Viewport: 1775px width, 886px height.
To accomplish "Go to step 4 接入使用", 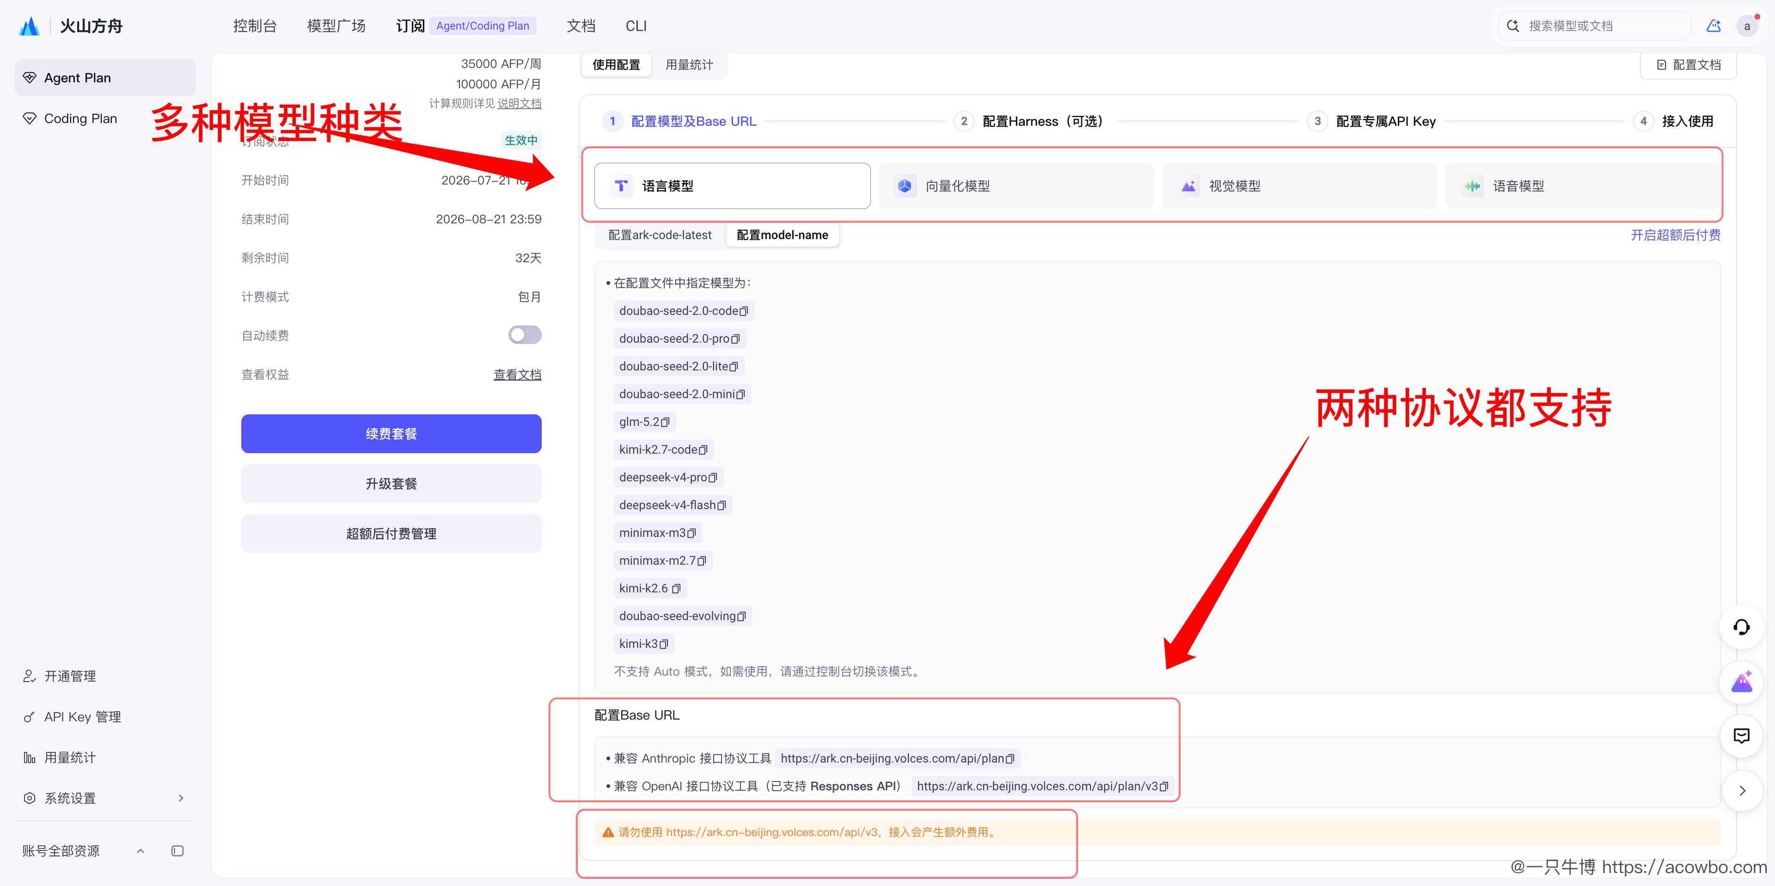I will coord(1674,121).
